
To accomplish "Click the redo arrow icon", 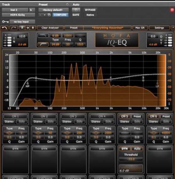I will coord(14,28).
